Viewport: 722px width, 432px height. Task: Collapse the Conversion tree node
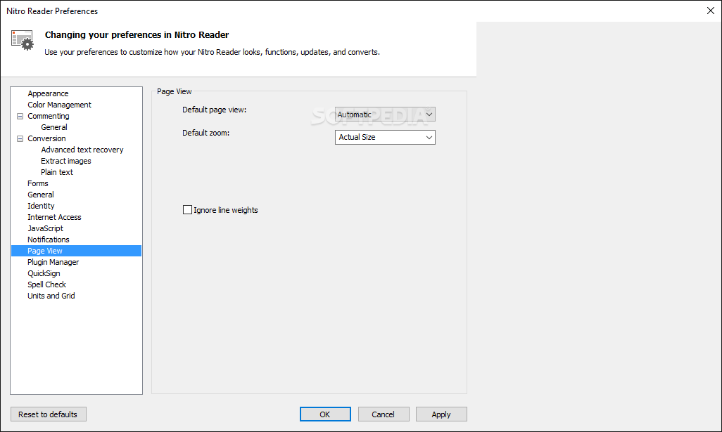click(x=20, y=139)
